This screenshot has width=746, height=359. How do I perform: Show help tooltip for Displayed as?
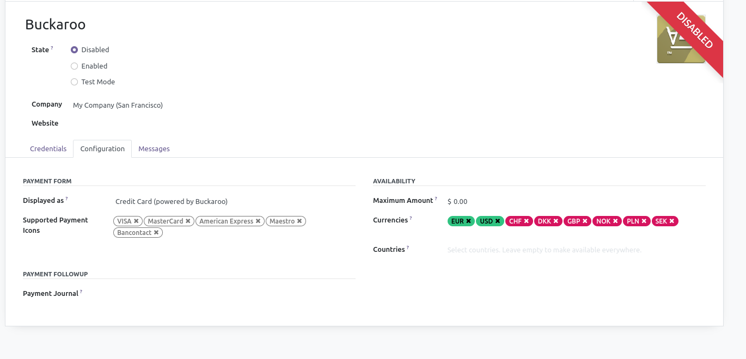click(67, 199)
